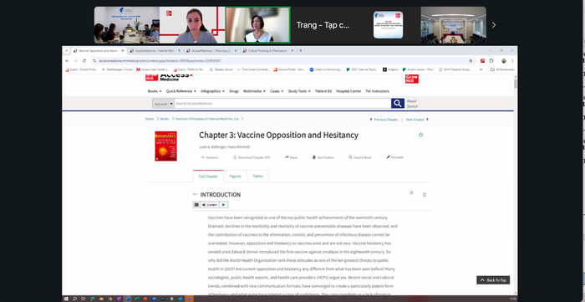Click Search Book

[x=360, y=157]
